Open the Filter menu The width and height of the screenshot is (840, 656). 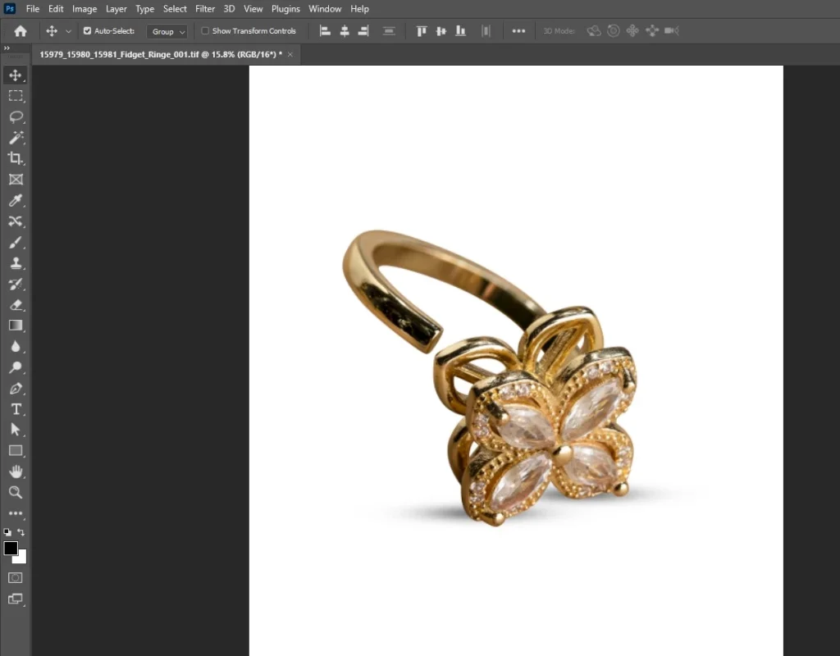click(x=205, y=9)
